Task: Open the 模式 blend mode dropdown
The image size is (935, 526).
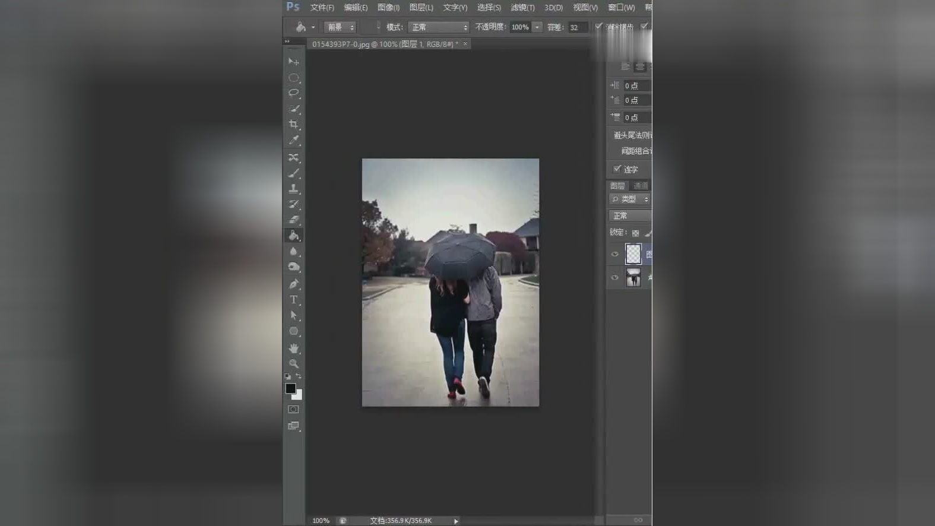Action: [x=439, y=27]
